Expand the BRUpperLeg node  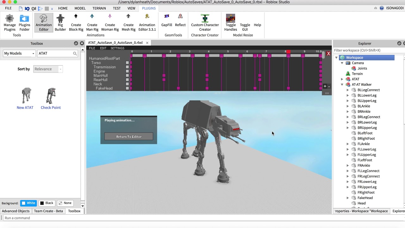[348, 128]
